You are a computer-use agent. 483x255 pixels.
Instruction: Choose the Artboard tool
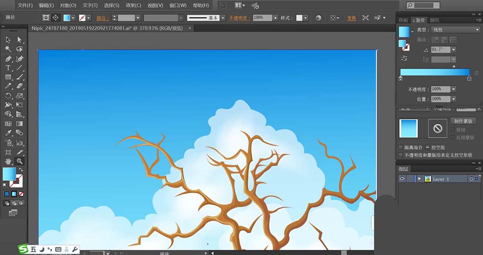pyautogui.click(x=8, y=152)
